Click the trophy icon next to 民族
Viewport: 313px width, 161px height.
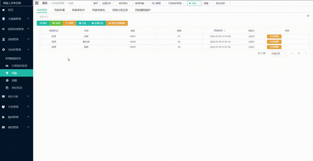pos(7,73)
